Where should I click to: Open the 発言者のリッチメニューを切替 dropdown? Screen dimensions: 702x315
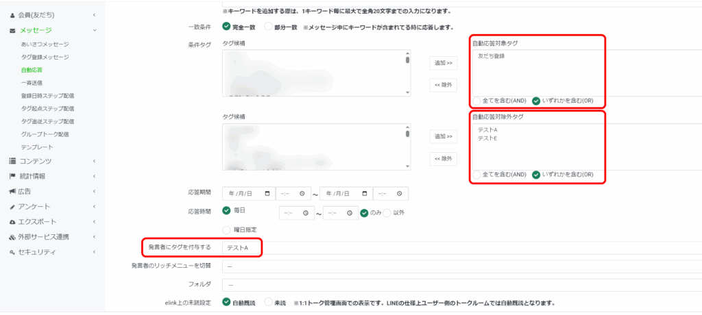click(459, 266)
